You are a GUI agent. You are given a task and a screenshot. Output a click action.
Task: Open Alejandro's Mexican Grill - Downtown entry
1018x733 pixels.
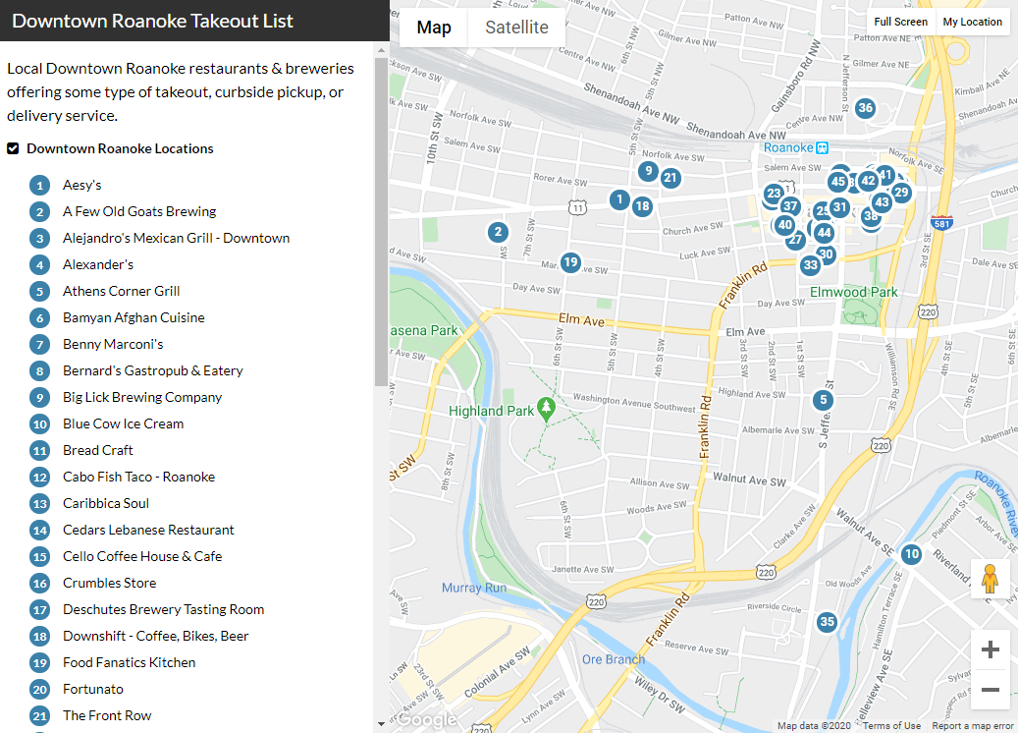pyautogui.click(x=176, y=239)
